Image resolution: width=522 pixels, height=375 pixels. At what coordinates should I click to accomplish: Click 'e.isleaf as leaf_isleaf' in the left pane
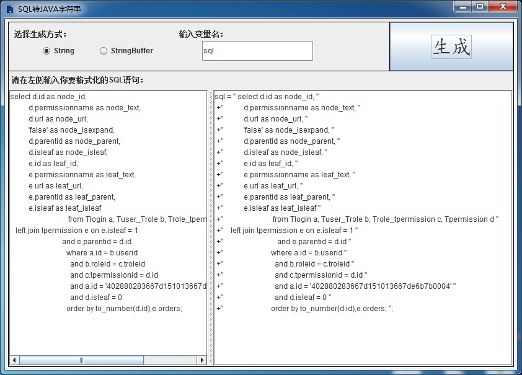click(x=65, y=208)
